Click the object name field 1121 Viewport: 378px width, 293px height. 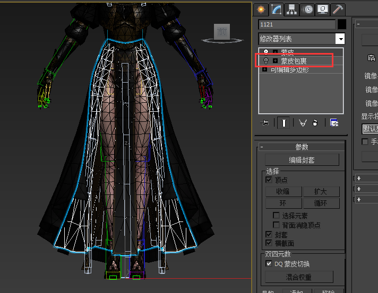[x=297, y=24]
